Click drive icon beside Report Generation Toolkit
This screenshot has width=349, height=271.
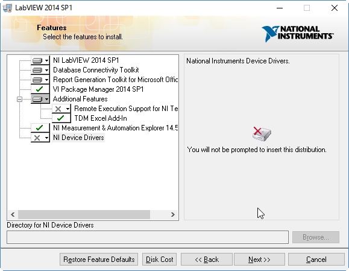[x=37, y=80]
